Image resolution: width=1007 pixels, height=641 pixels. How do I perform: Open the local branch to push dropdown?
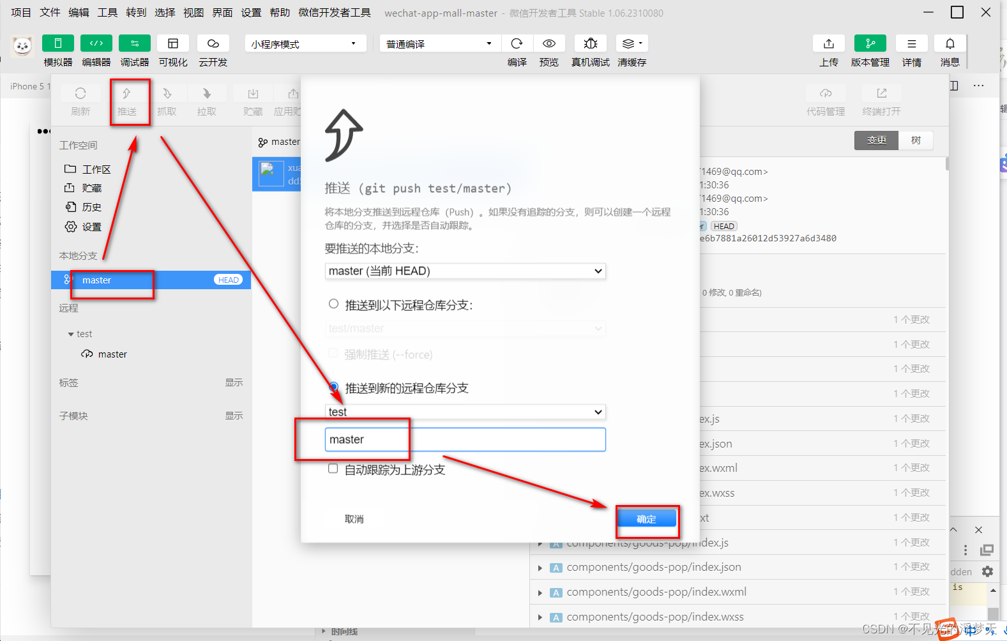(465, 271)
